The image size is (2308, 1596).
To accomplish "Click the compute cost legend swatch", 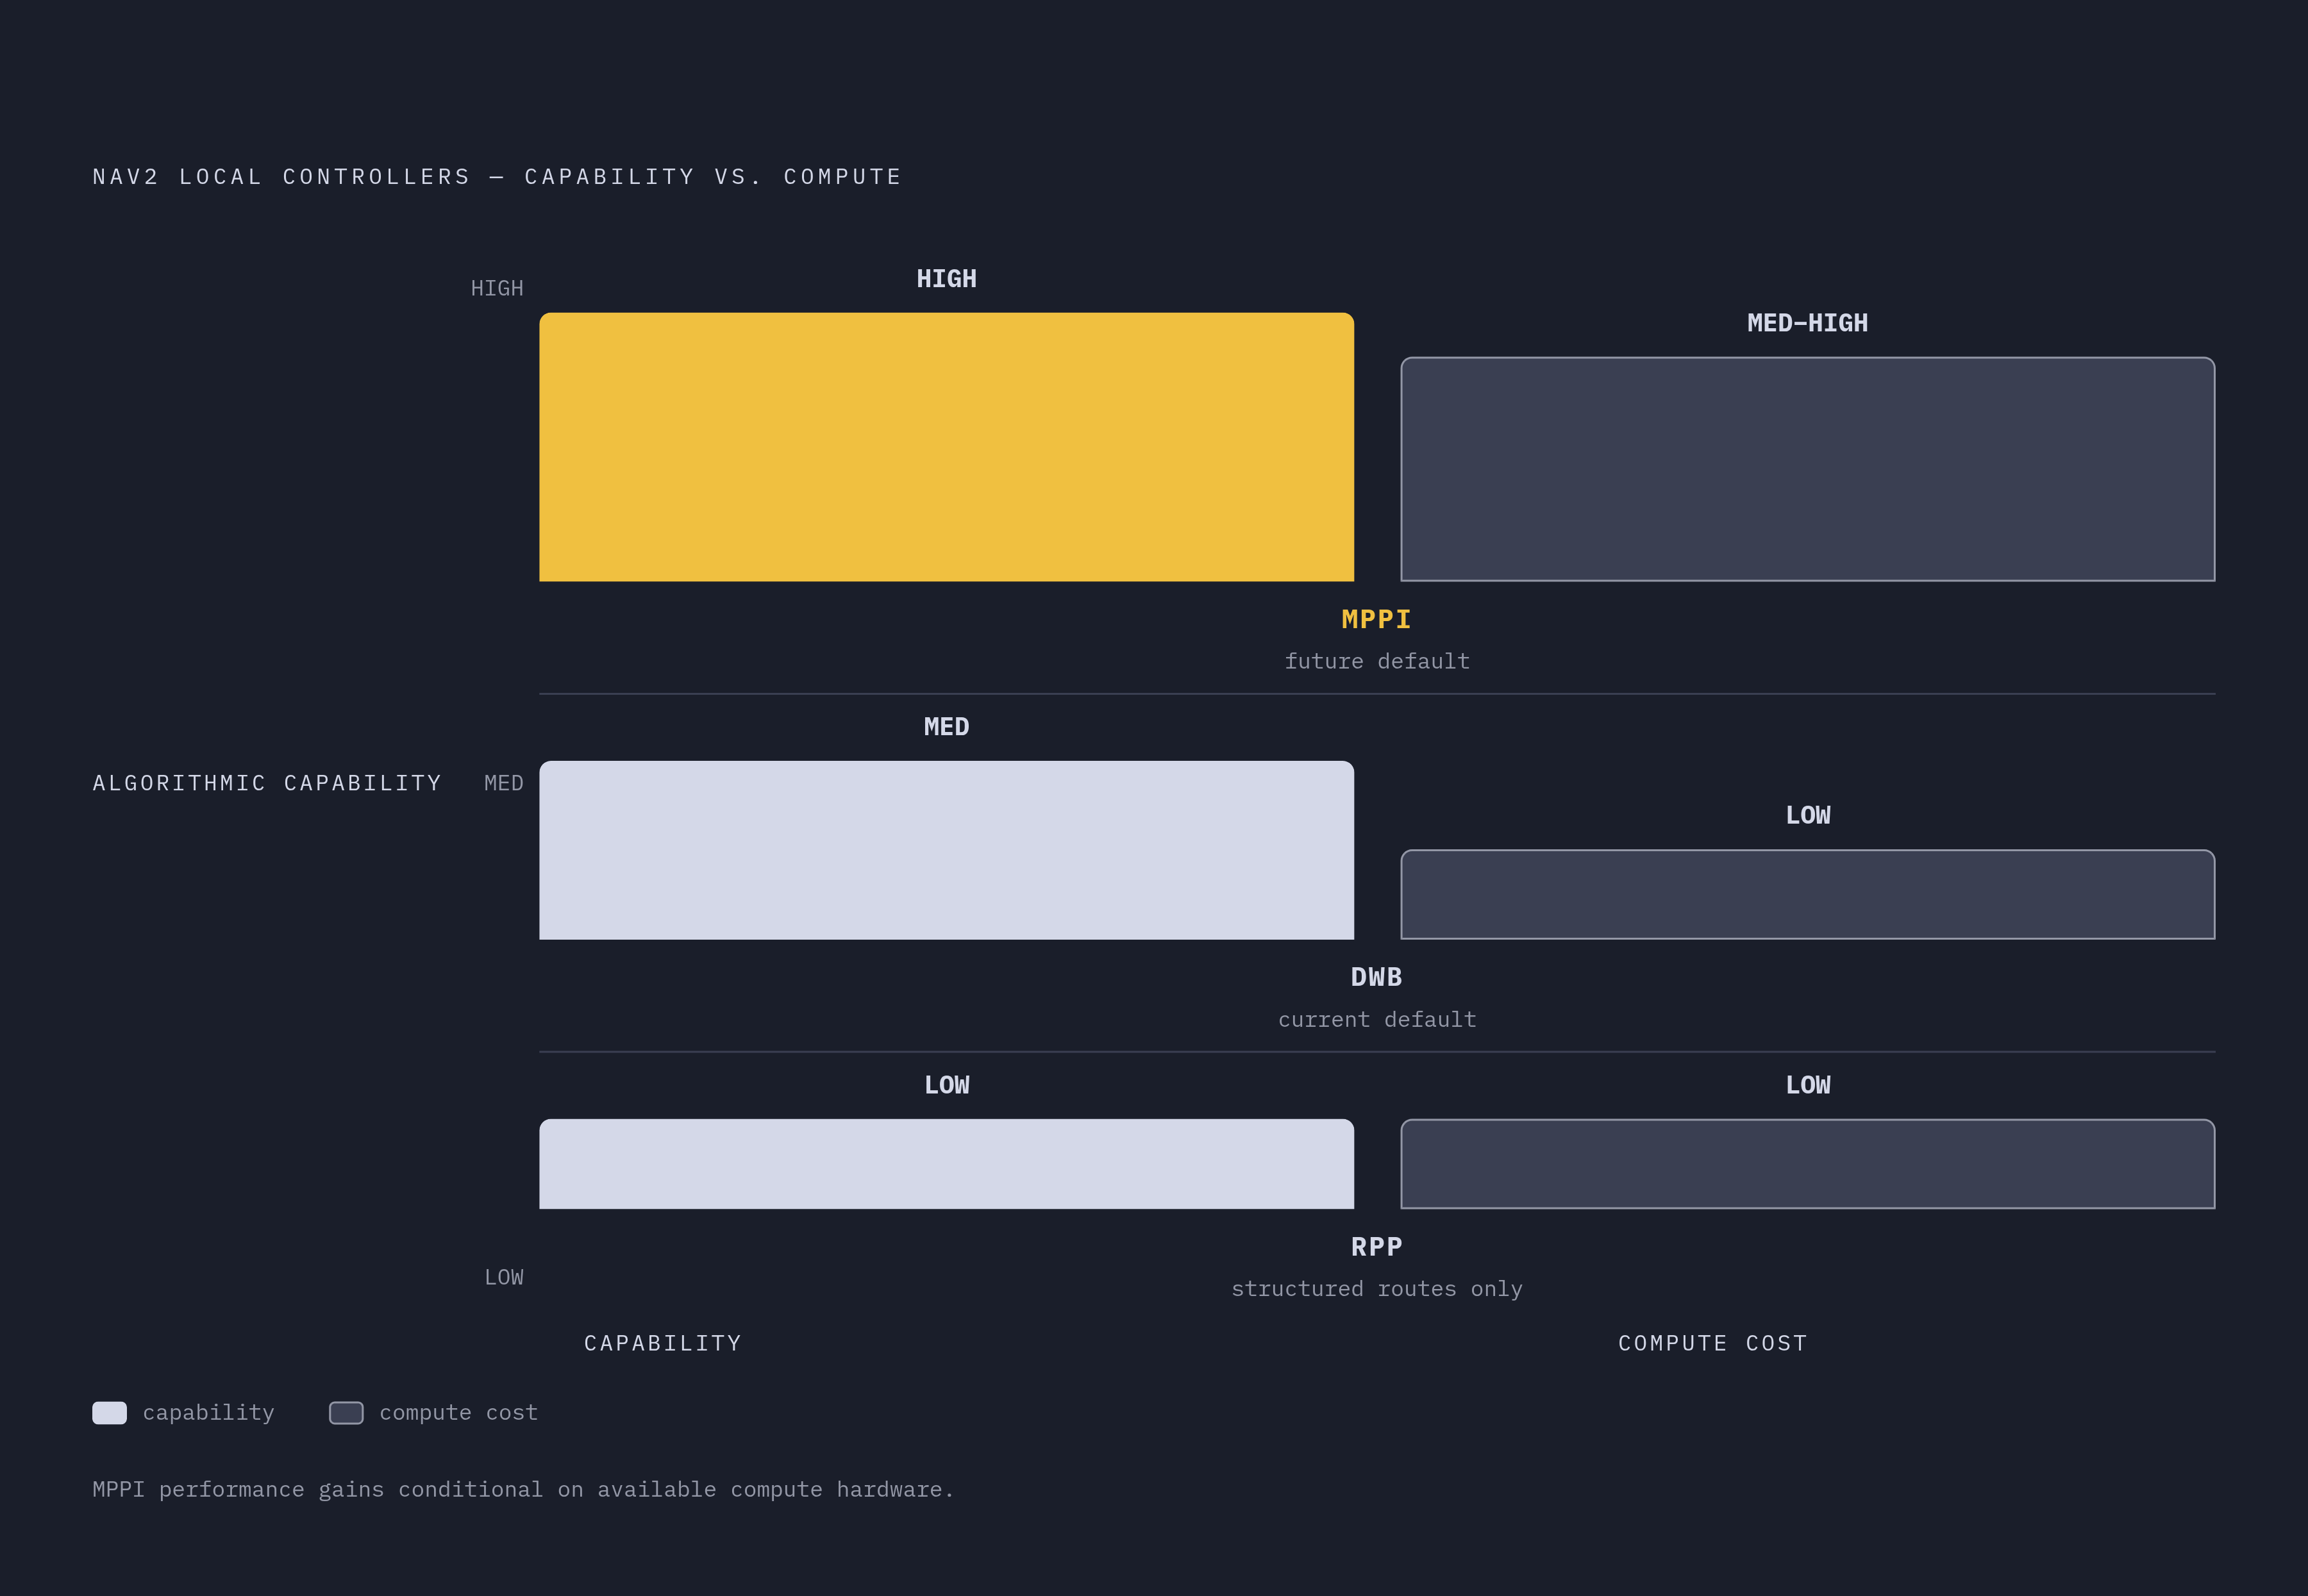I will (x=346, y=1412).
